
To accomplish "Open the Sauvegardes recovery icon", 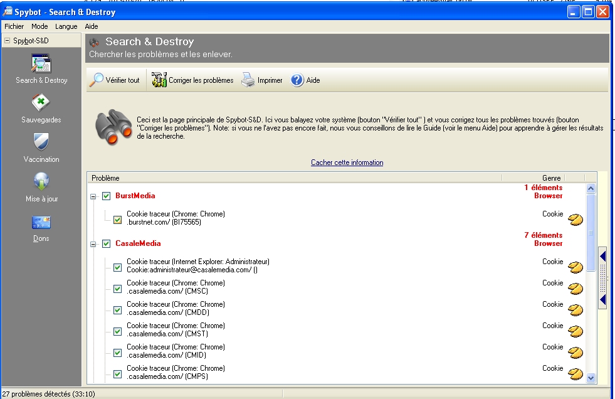I will (41, 103).
